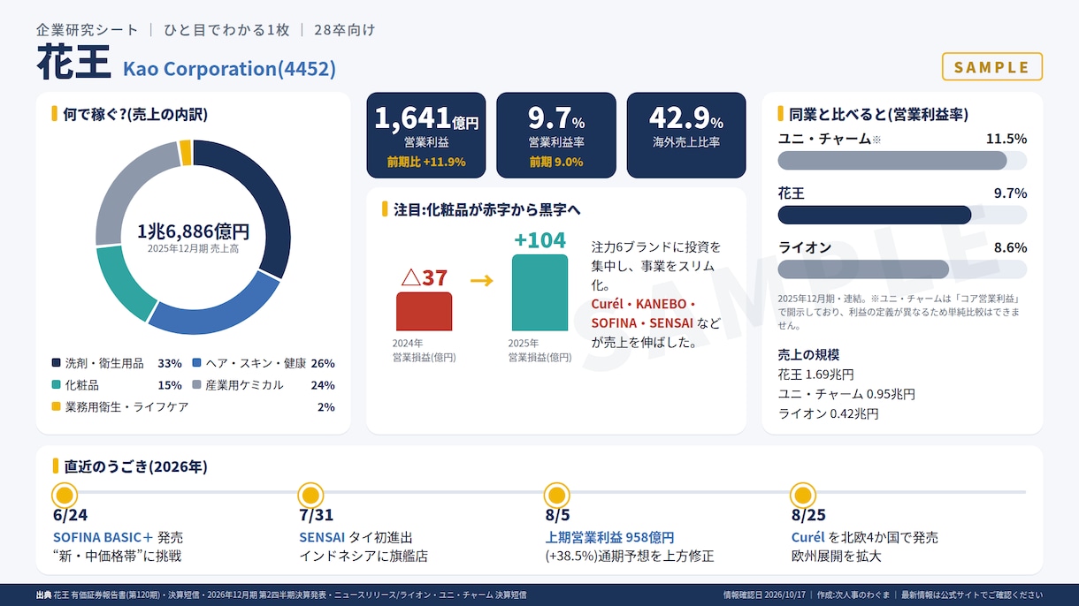Click the 欧州展開を拡大 text
The image size is (1079, 606).
(836, 557)
